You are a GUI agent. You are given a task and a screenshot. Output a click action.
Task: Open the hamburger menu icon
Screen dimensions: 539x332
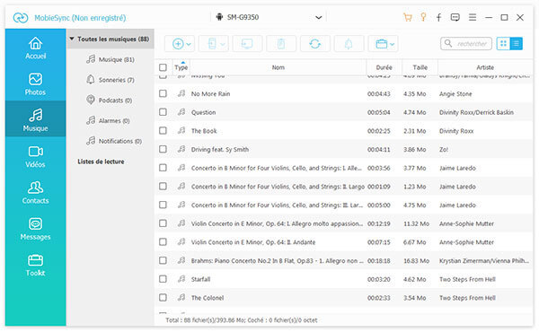pos(473,17)
